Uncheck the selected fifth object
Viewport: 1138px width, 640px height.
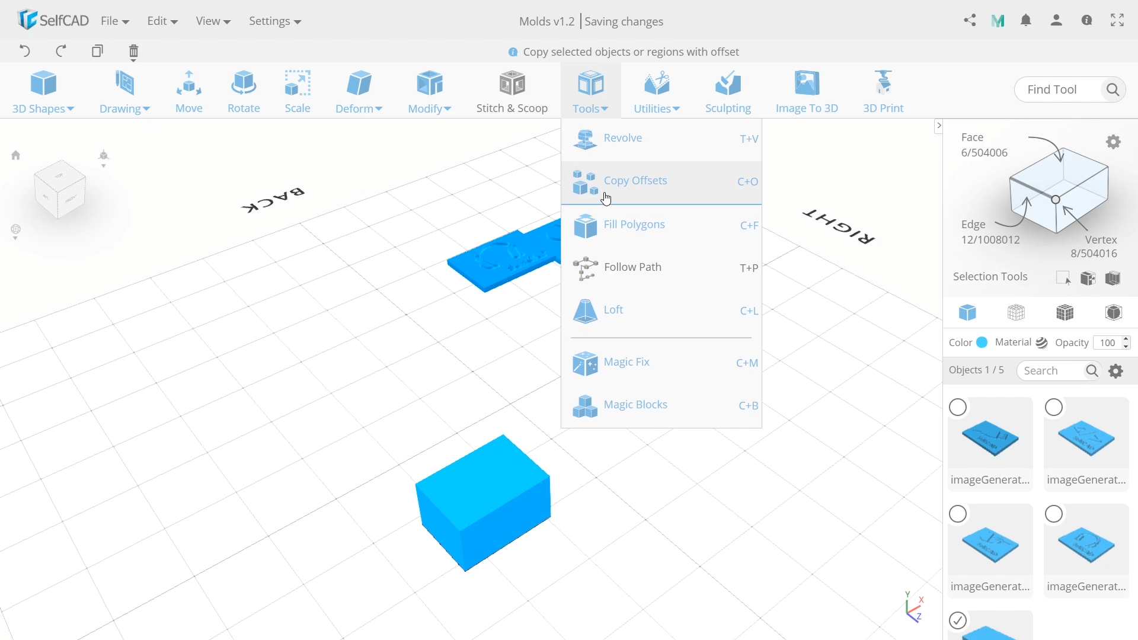point(958,621)
